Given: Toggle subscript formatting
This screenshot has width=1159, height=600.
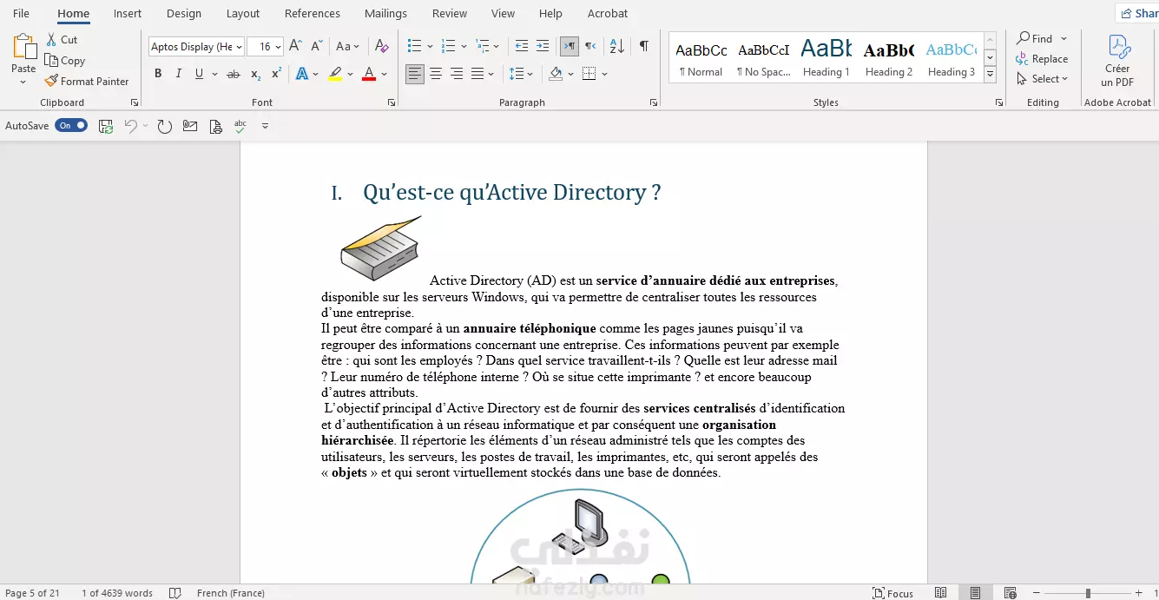Looking at the screenshot, I should click(254, 74).
